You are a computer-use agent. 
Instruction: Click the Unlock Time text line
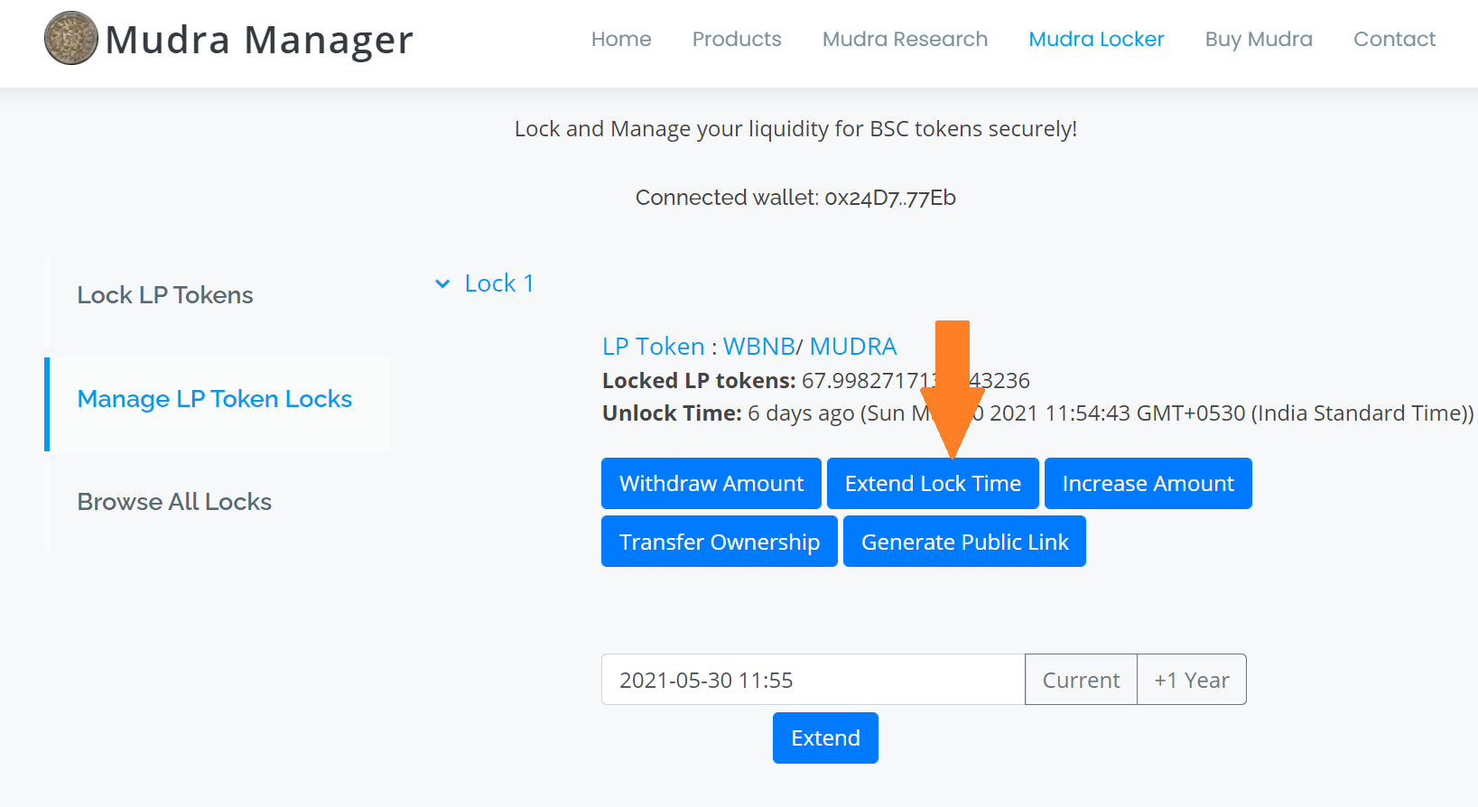(1037, 413)
